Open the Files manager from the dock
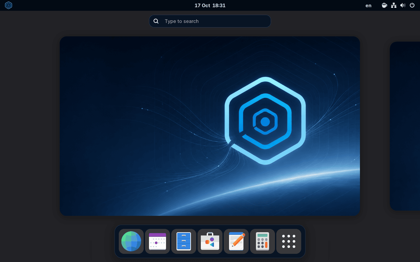 [x=184, y=241]
